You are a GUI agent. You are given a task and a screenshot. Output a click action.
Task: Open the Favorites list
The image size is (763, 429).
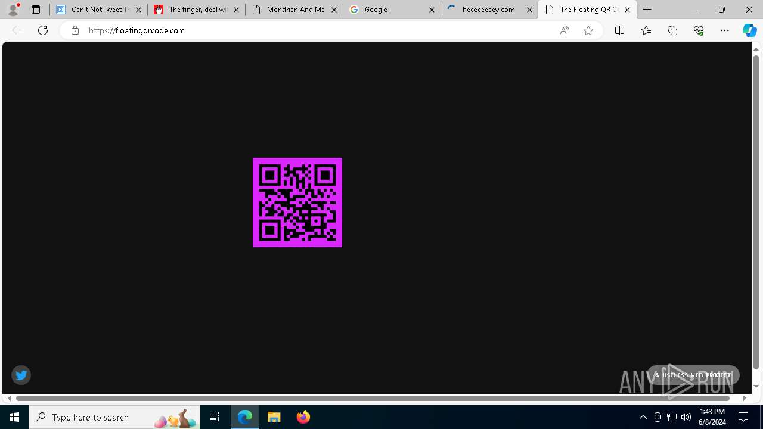point(646,30)
